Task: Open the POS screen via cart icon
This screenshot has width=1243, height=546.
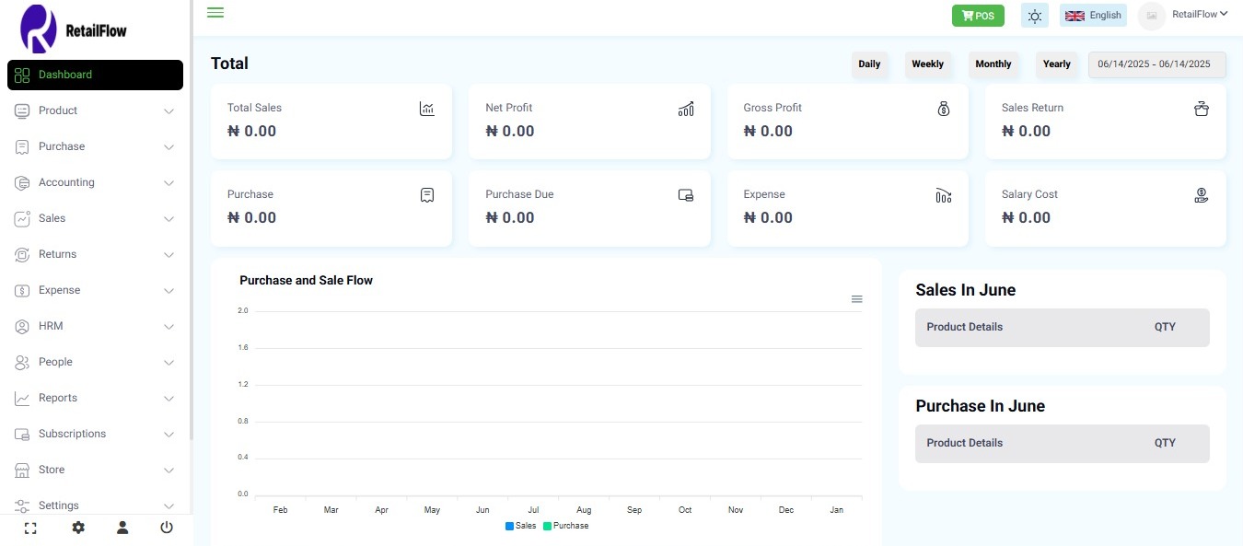Action: 978,16
